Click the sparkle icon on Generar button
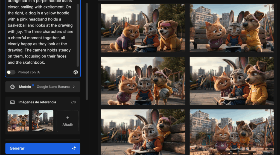 click(74, 148)
